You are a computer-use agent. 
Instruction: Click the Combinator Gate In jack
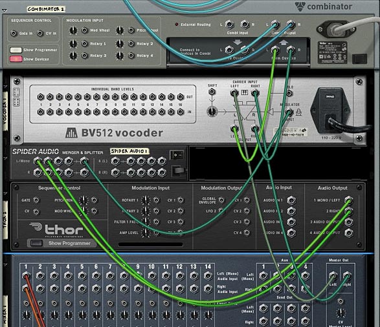click(x=14, y=33)
